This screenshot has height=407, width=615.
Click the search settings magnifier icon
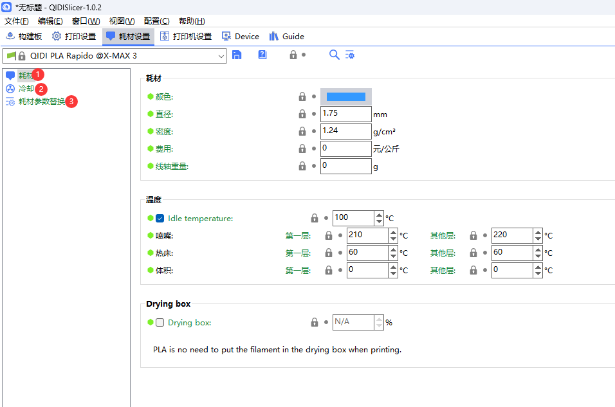(334, 55)
